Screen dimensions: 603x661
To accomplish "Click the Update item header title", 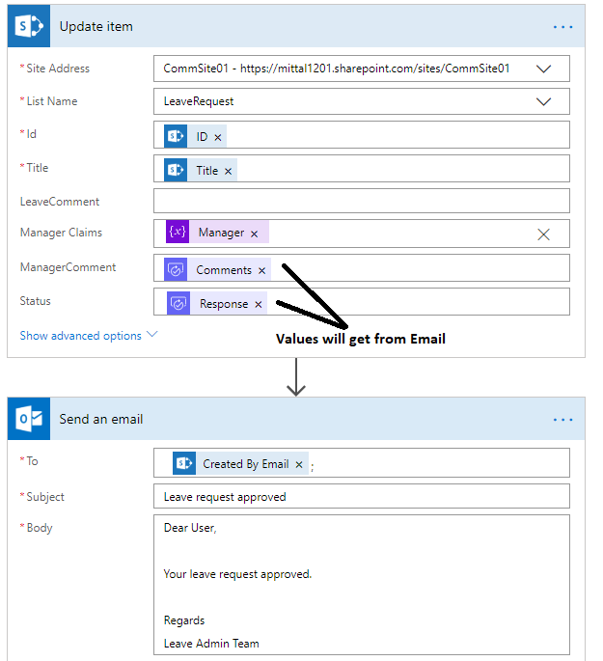I will point(96,27).
